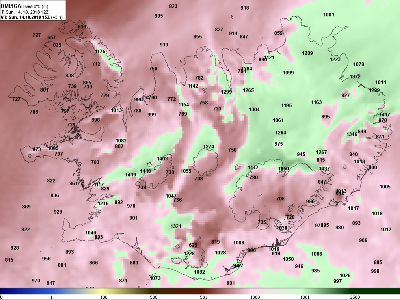Click the 500 label on the color scale

(x=154, y=297)
